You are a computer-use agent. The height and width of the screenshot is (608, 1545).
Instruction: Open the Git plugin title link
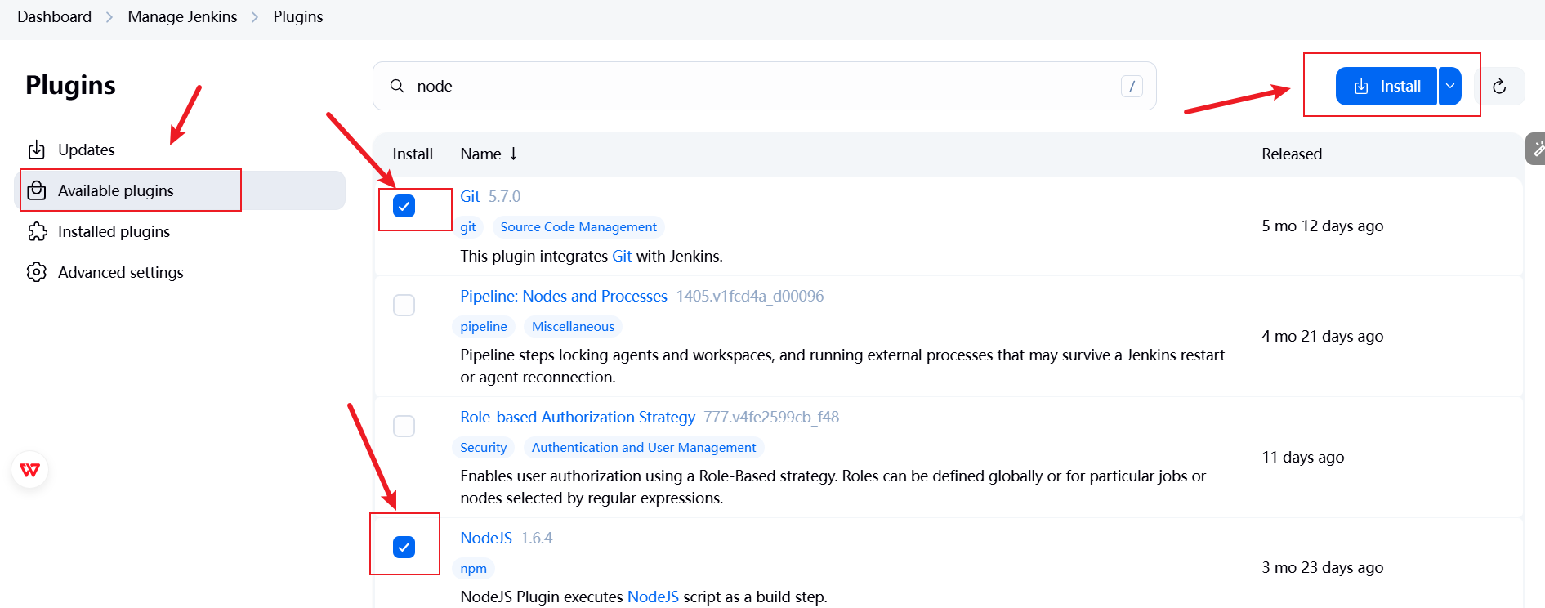[x=470, y=196]
